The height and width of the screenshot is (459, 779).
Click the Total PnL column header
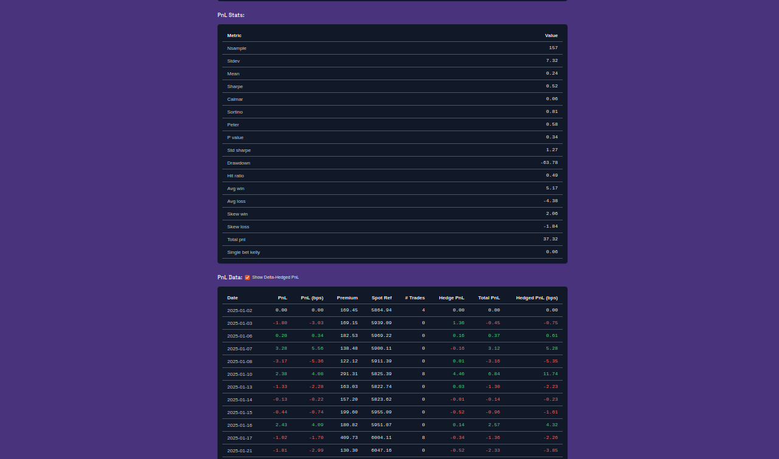click(489, 297)
